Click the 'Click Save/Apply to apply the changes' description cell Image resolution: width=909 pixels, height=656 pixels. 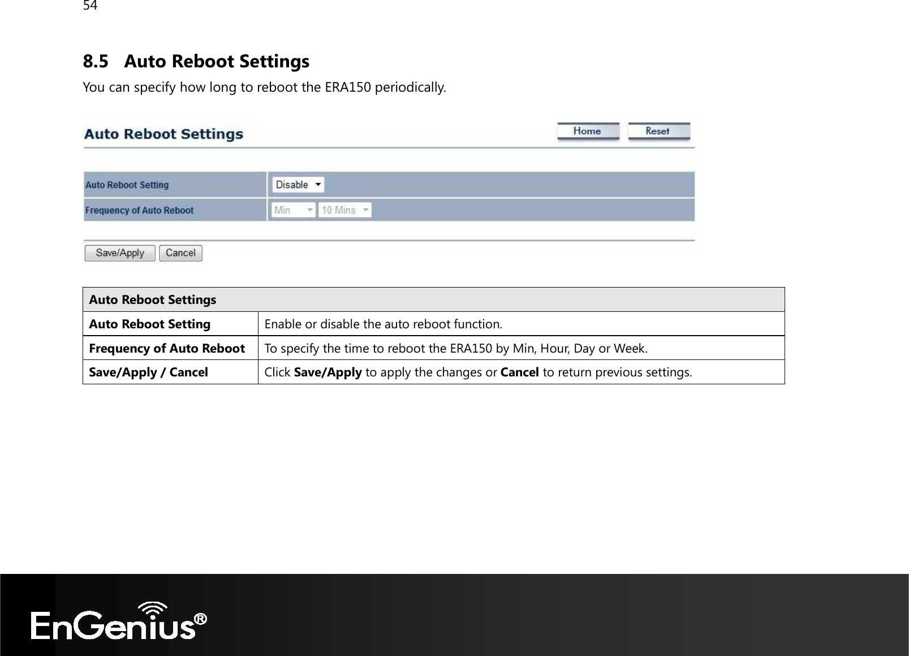[x=521, y=372]
